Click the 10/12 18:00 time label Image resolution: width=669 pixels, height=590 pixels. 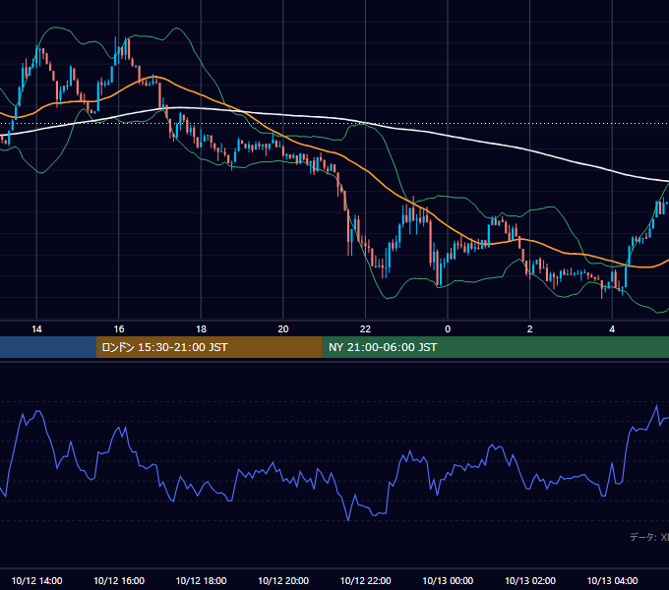[x=201, y=580]
